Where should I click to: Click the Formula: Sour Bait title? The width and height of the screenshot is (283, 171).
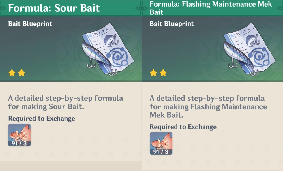coord(54,8)
